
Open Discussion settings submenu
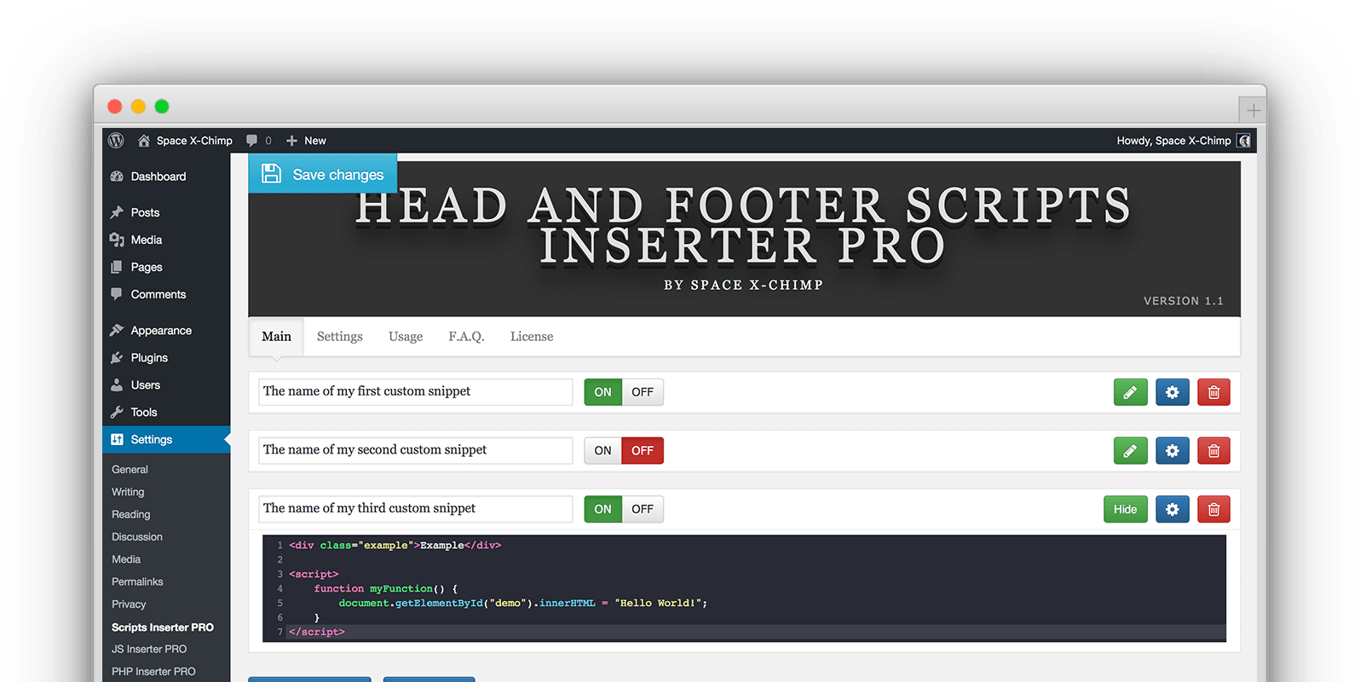coord(136,537)
